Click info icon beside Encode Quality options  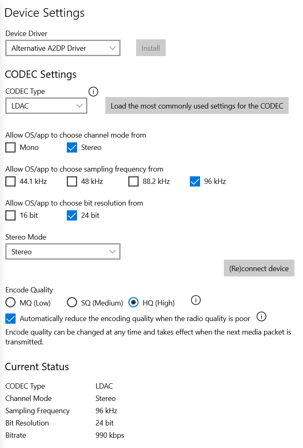pyautogui.click(x=196, y=301)
